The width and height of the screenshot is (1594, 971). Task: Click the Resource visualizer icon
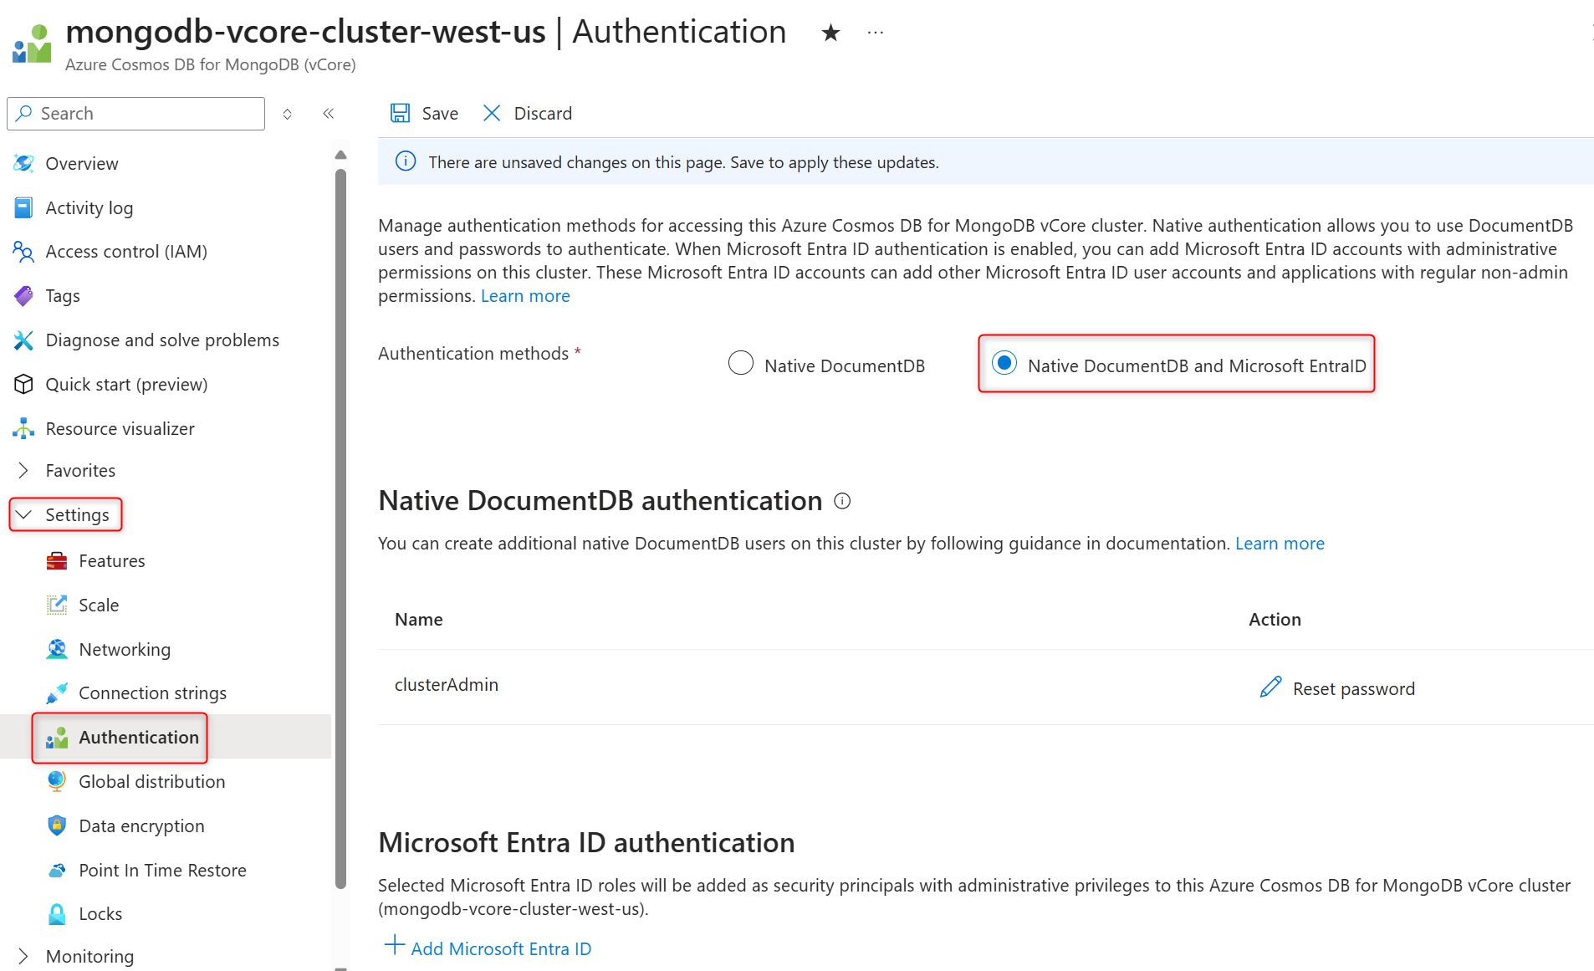(23, 428)
